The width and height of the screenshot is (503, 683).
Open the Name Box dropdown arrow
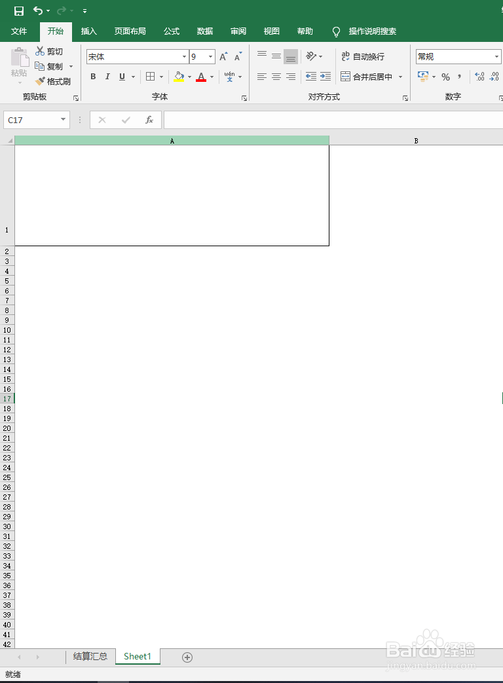[x=64, y=119]
